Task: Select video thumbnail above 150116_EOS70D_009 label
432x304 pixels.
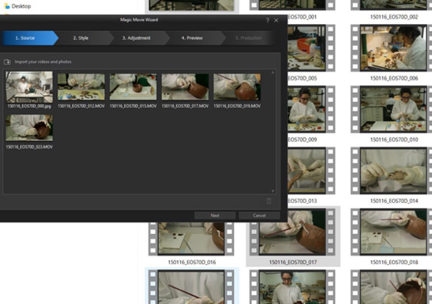Action: (311, 109)
